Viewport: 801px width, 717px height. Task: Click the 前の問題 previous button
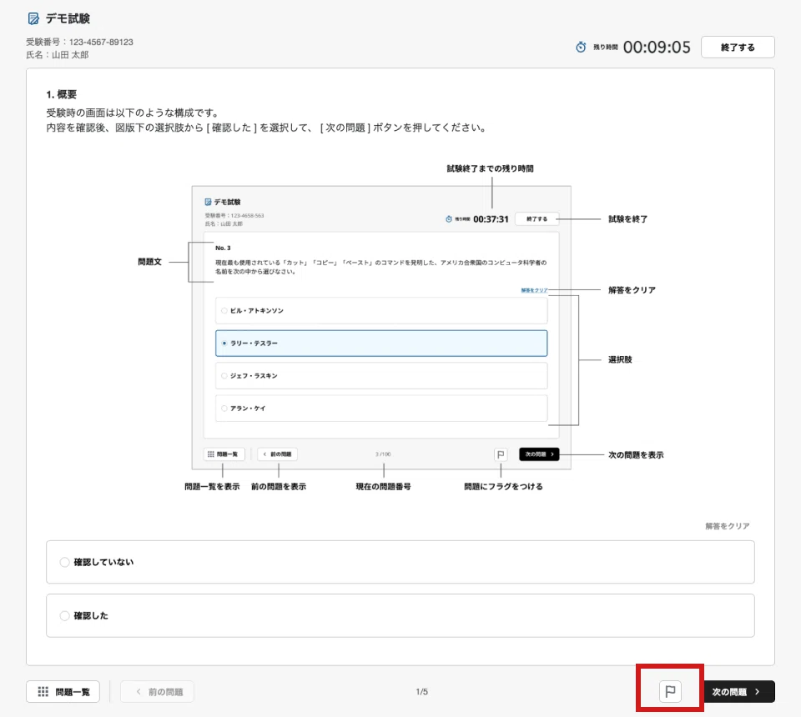(158, 691)
